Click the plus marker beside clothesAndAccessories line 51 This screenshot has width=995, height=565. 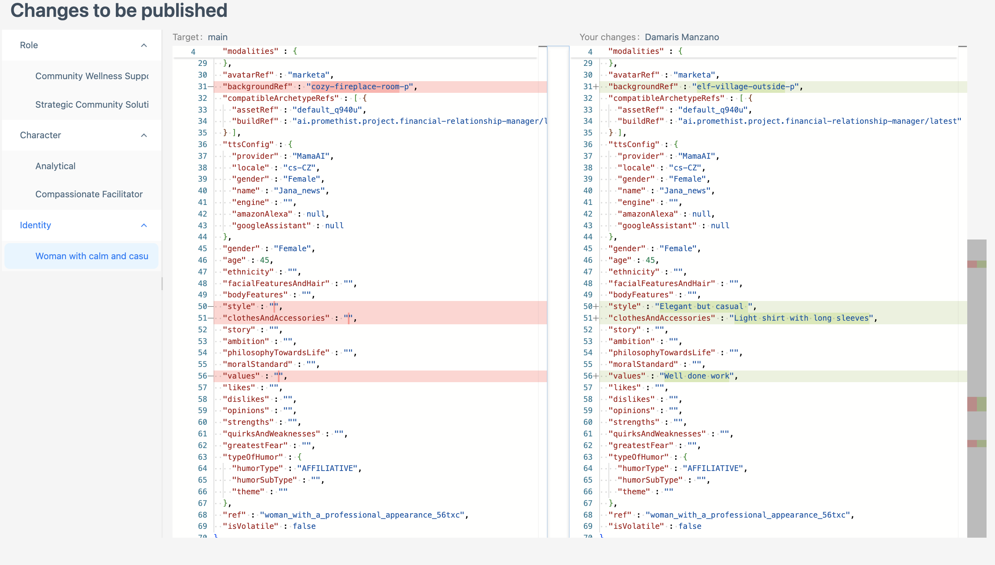point(597,318)
